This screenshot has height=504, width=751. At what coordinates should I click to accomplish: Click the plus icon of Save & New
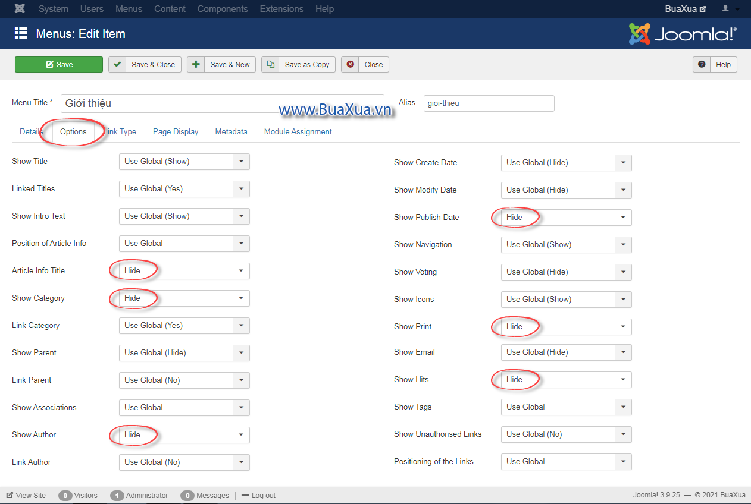tap(196, 64)
